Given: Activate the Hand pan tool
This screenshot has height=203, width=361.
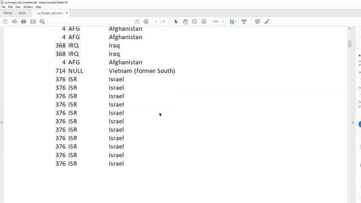Looking at the screenshot, I should click(x=186, y=21).
